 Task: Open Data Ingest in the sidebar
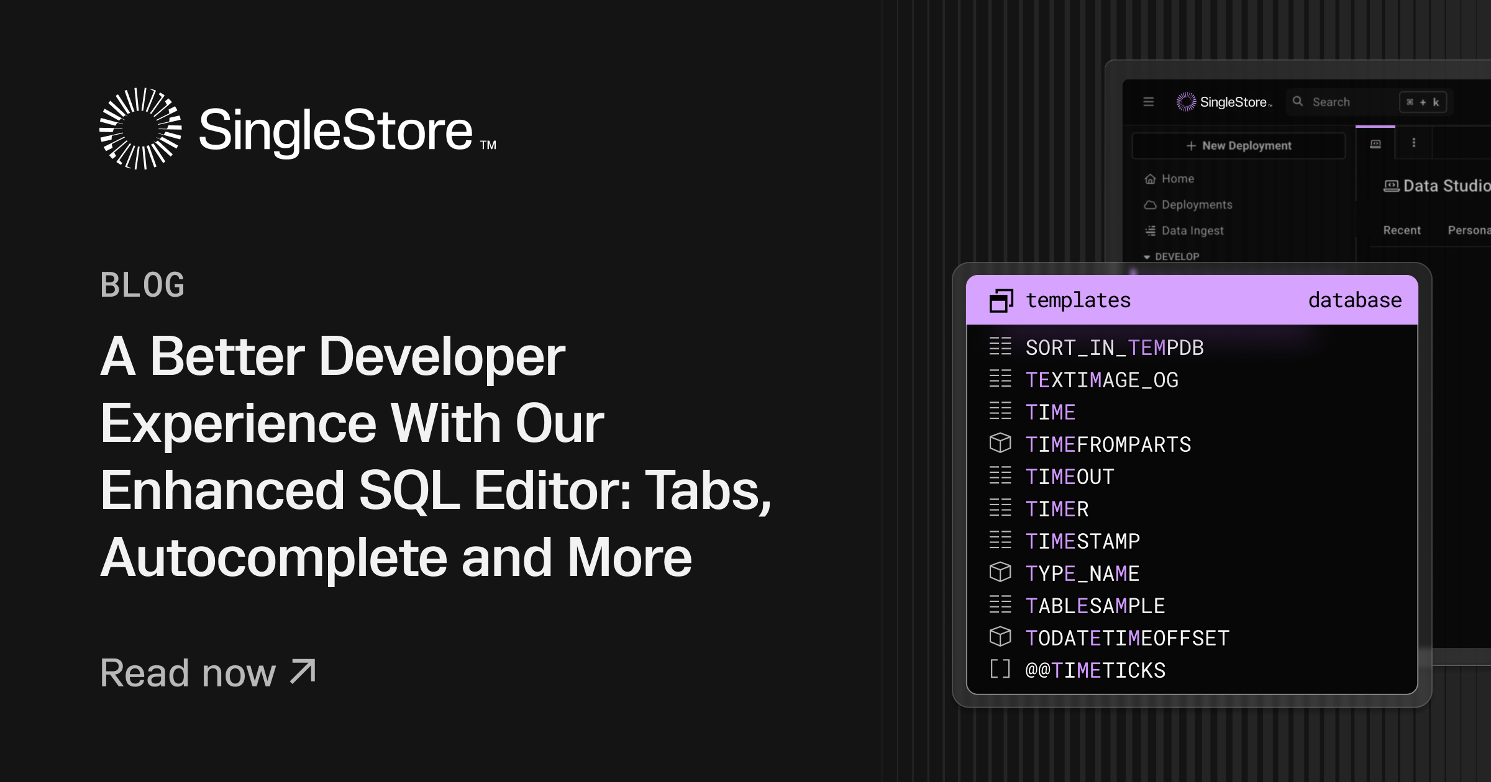tap(1184, 231)
